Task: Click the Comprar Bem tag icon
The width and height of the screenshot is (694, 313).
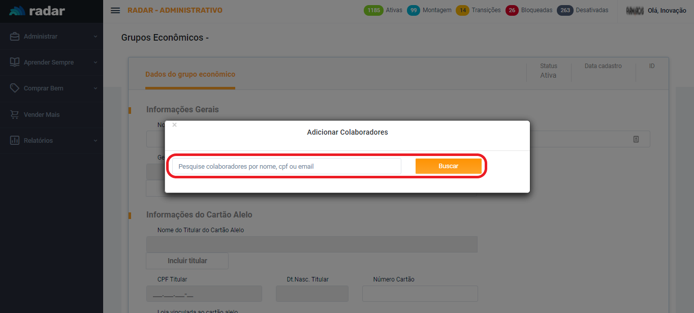Action: coord(15,88)
